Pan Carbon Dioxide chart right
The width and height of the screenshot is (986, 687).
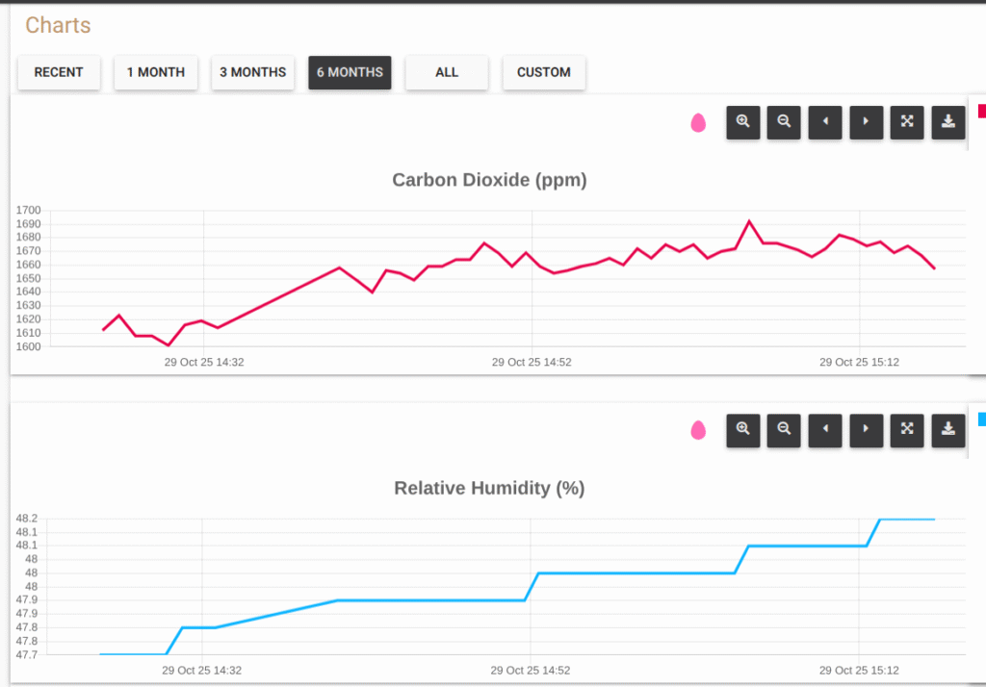point(867,122)
